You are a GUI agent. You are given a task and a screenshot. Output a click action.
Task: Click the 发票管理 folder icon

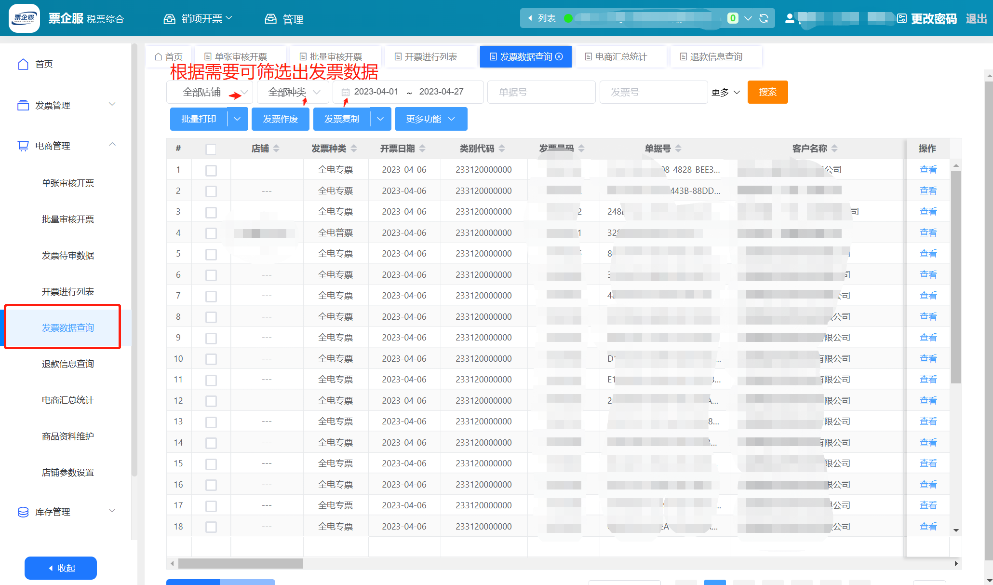(x=23, y=105)
